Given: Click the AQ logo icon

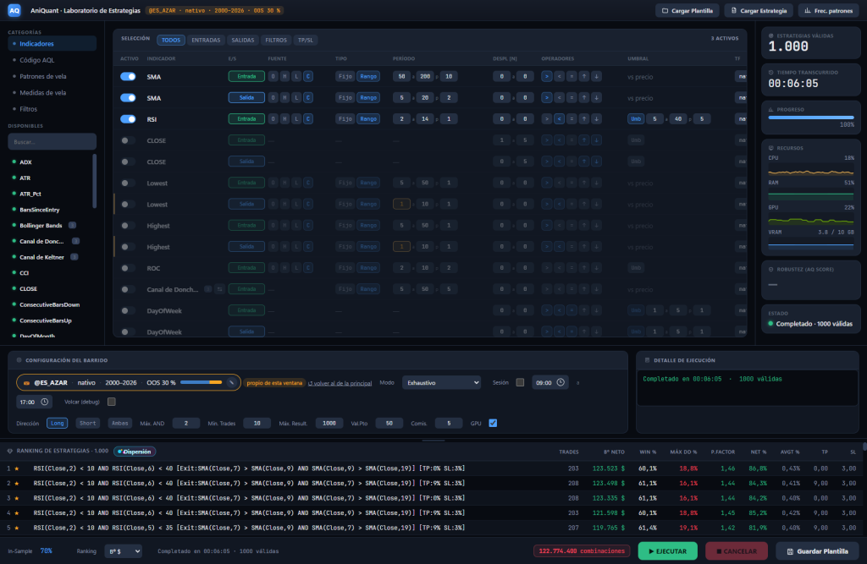Looking at the screenshot, I should 14,10.
